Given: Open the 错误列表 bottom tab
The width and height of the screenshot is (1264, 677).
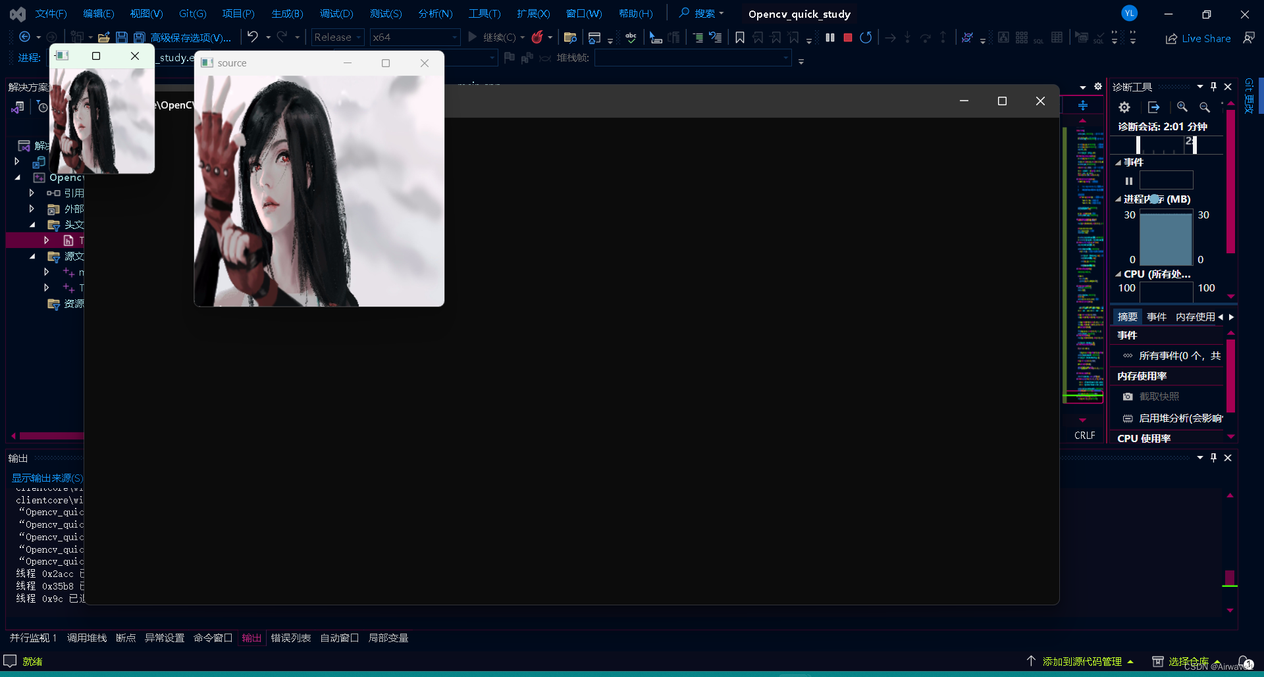Looking at the screenshot, I should [x=291, y=638].
